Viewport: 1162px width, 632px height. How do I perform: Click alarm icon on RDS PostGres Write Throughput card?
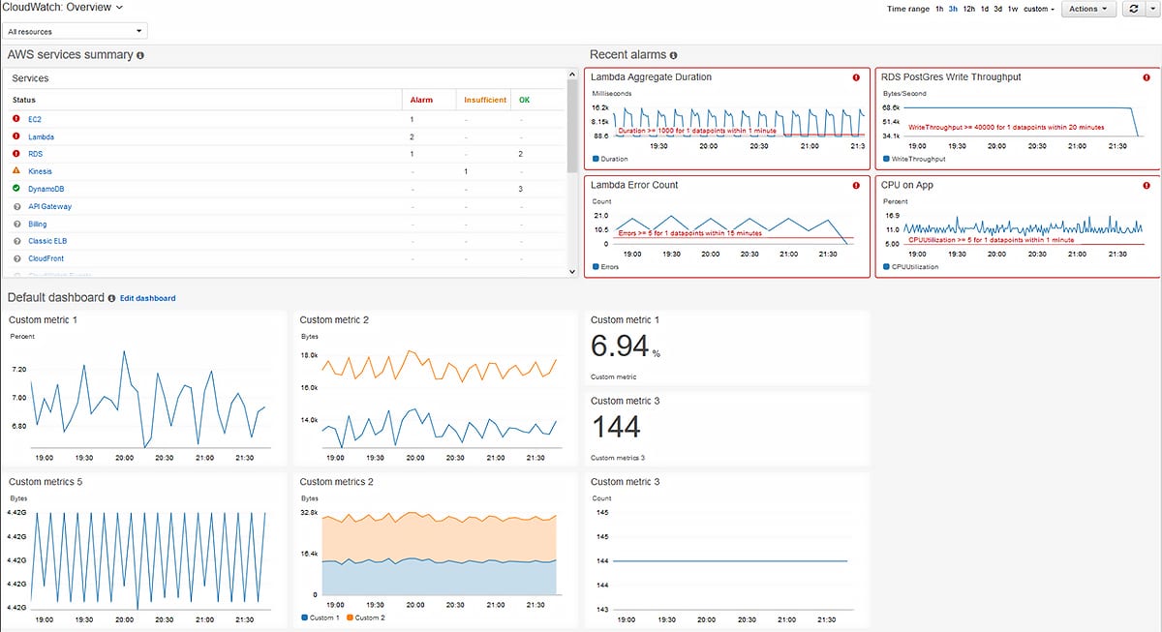(x=1145, y=77)
